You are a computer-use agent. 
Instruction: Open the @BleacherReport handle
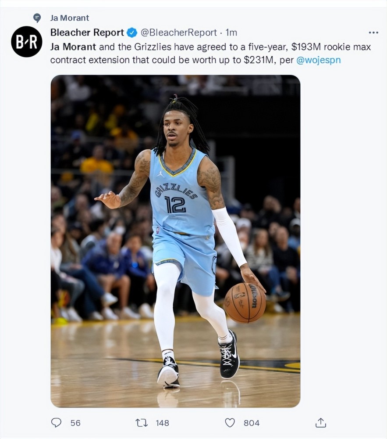tap(178, 32)
